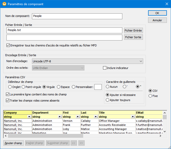Click the Annuler button
Image resolution: width=171 pixels, height=149 pixels.
157,20
